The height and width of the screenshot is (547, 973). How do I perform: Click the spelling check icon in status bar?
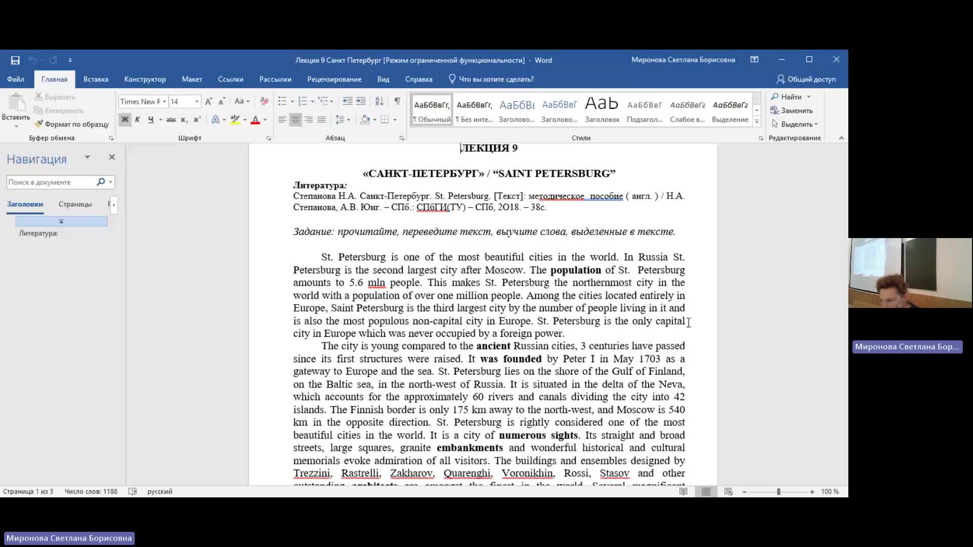[133, 491]
